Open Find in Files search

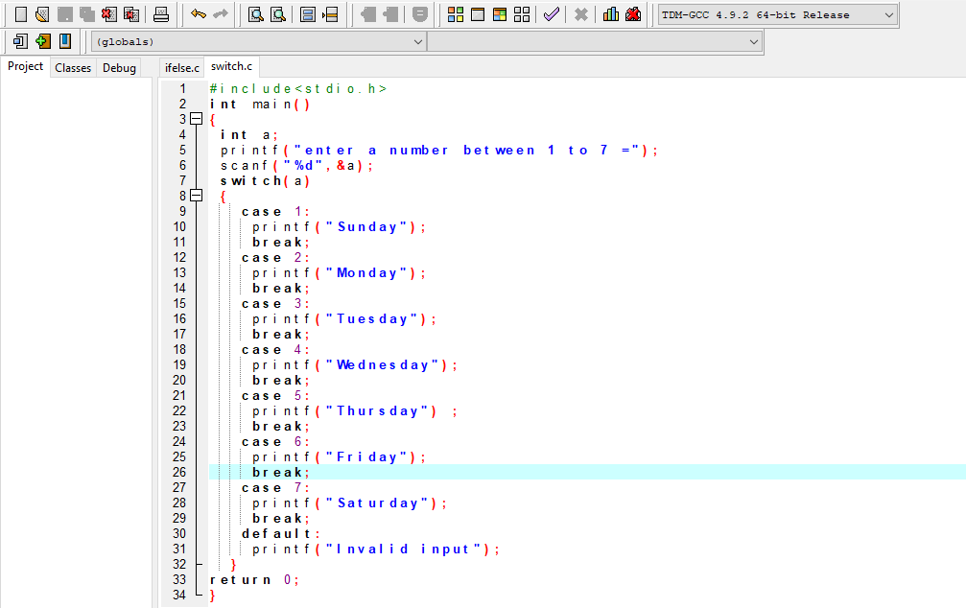coord(277,13)
